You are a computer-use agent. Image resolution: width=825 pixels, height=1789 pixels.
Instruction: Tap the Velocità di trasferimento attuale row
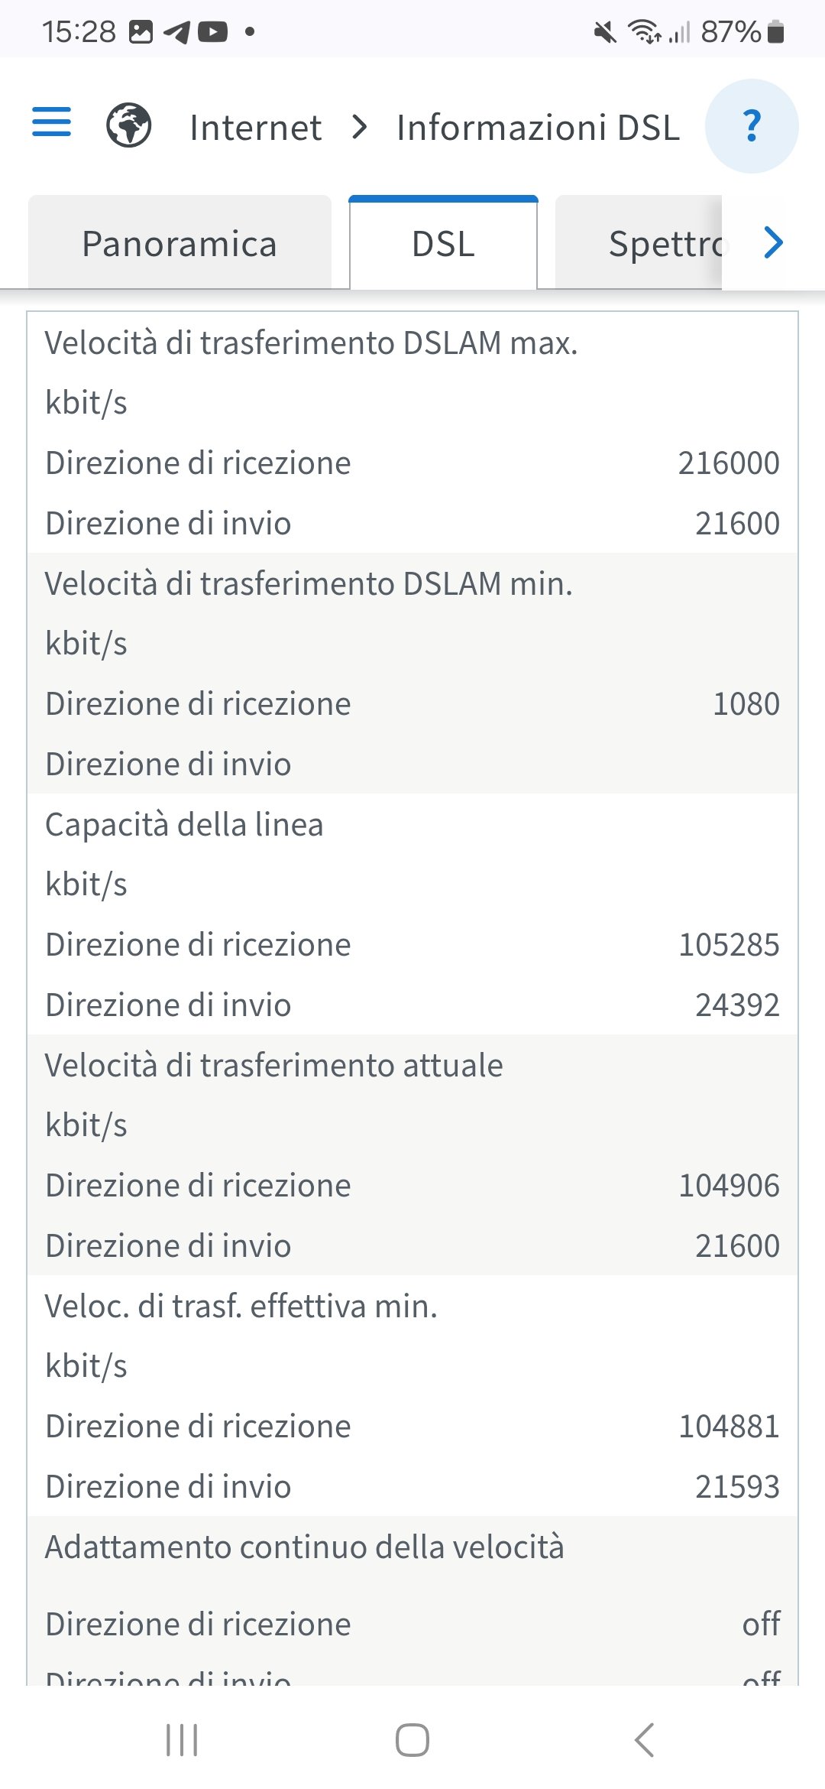(273, 1065)
